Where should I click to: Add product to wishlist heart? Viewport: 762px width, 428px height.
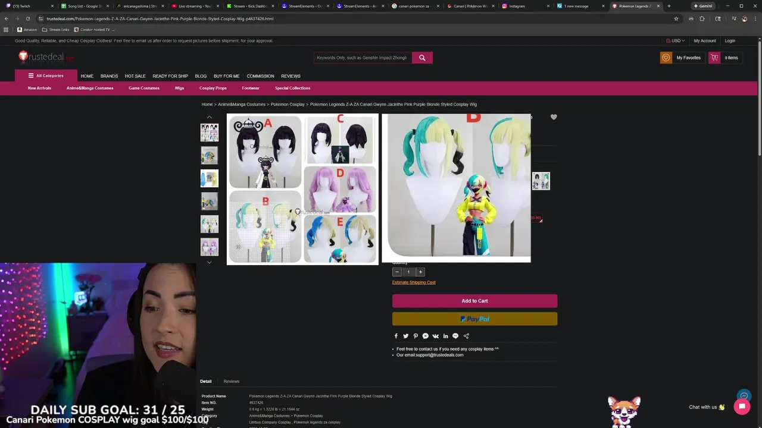pyautogui.click(x=554, y=117)
